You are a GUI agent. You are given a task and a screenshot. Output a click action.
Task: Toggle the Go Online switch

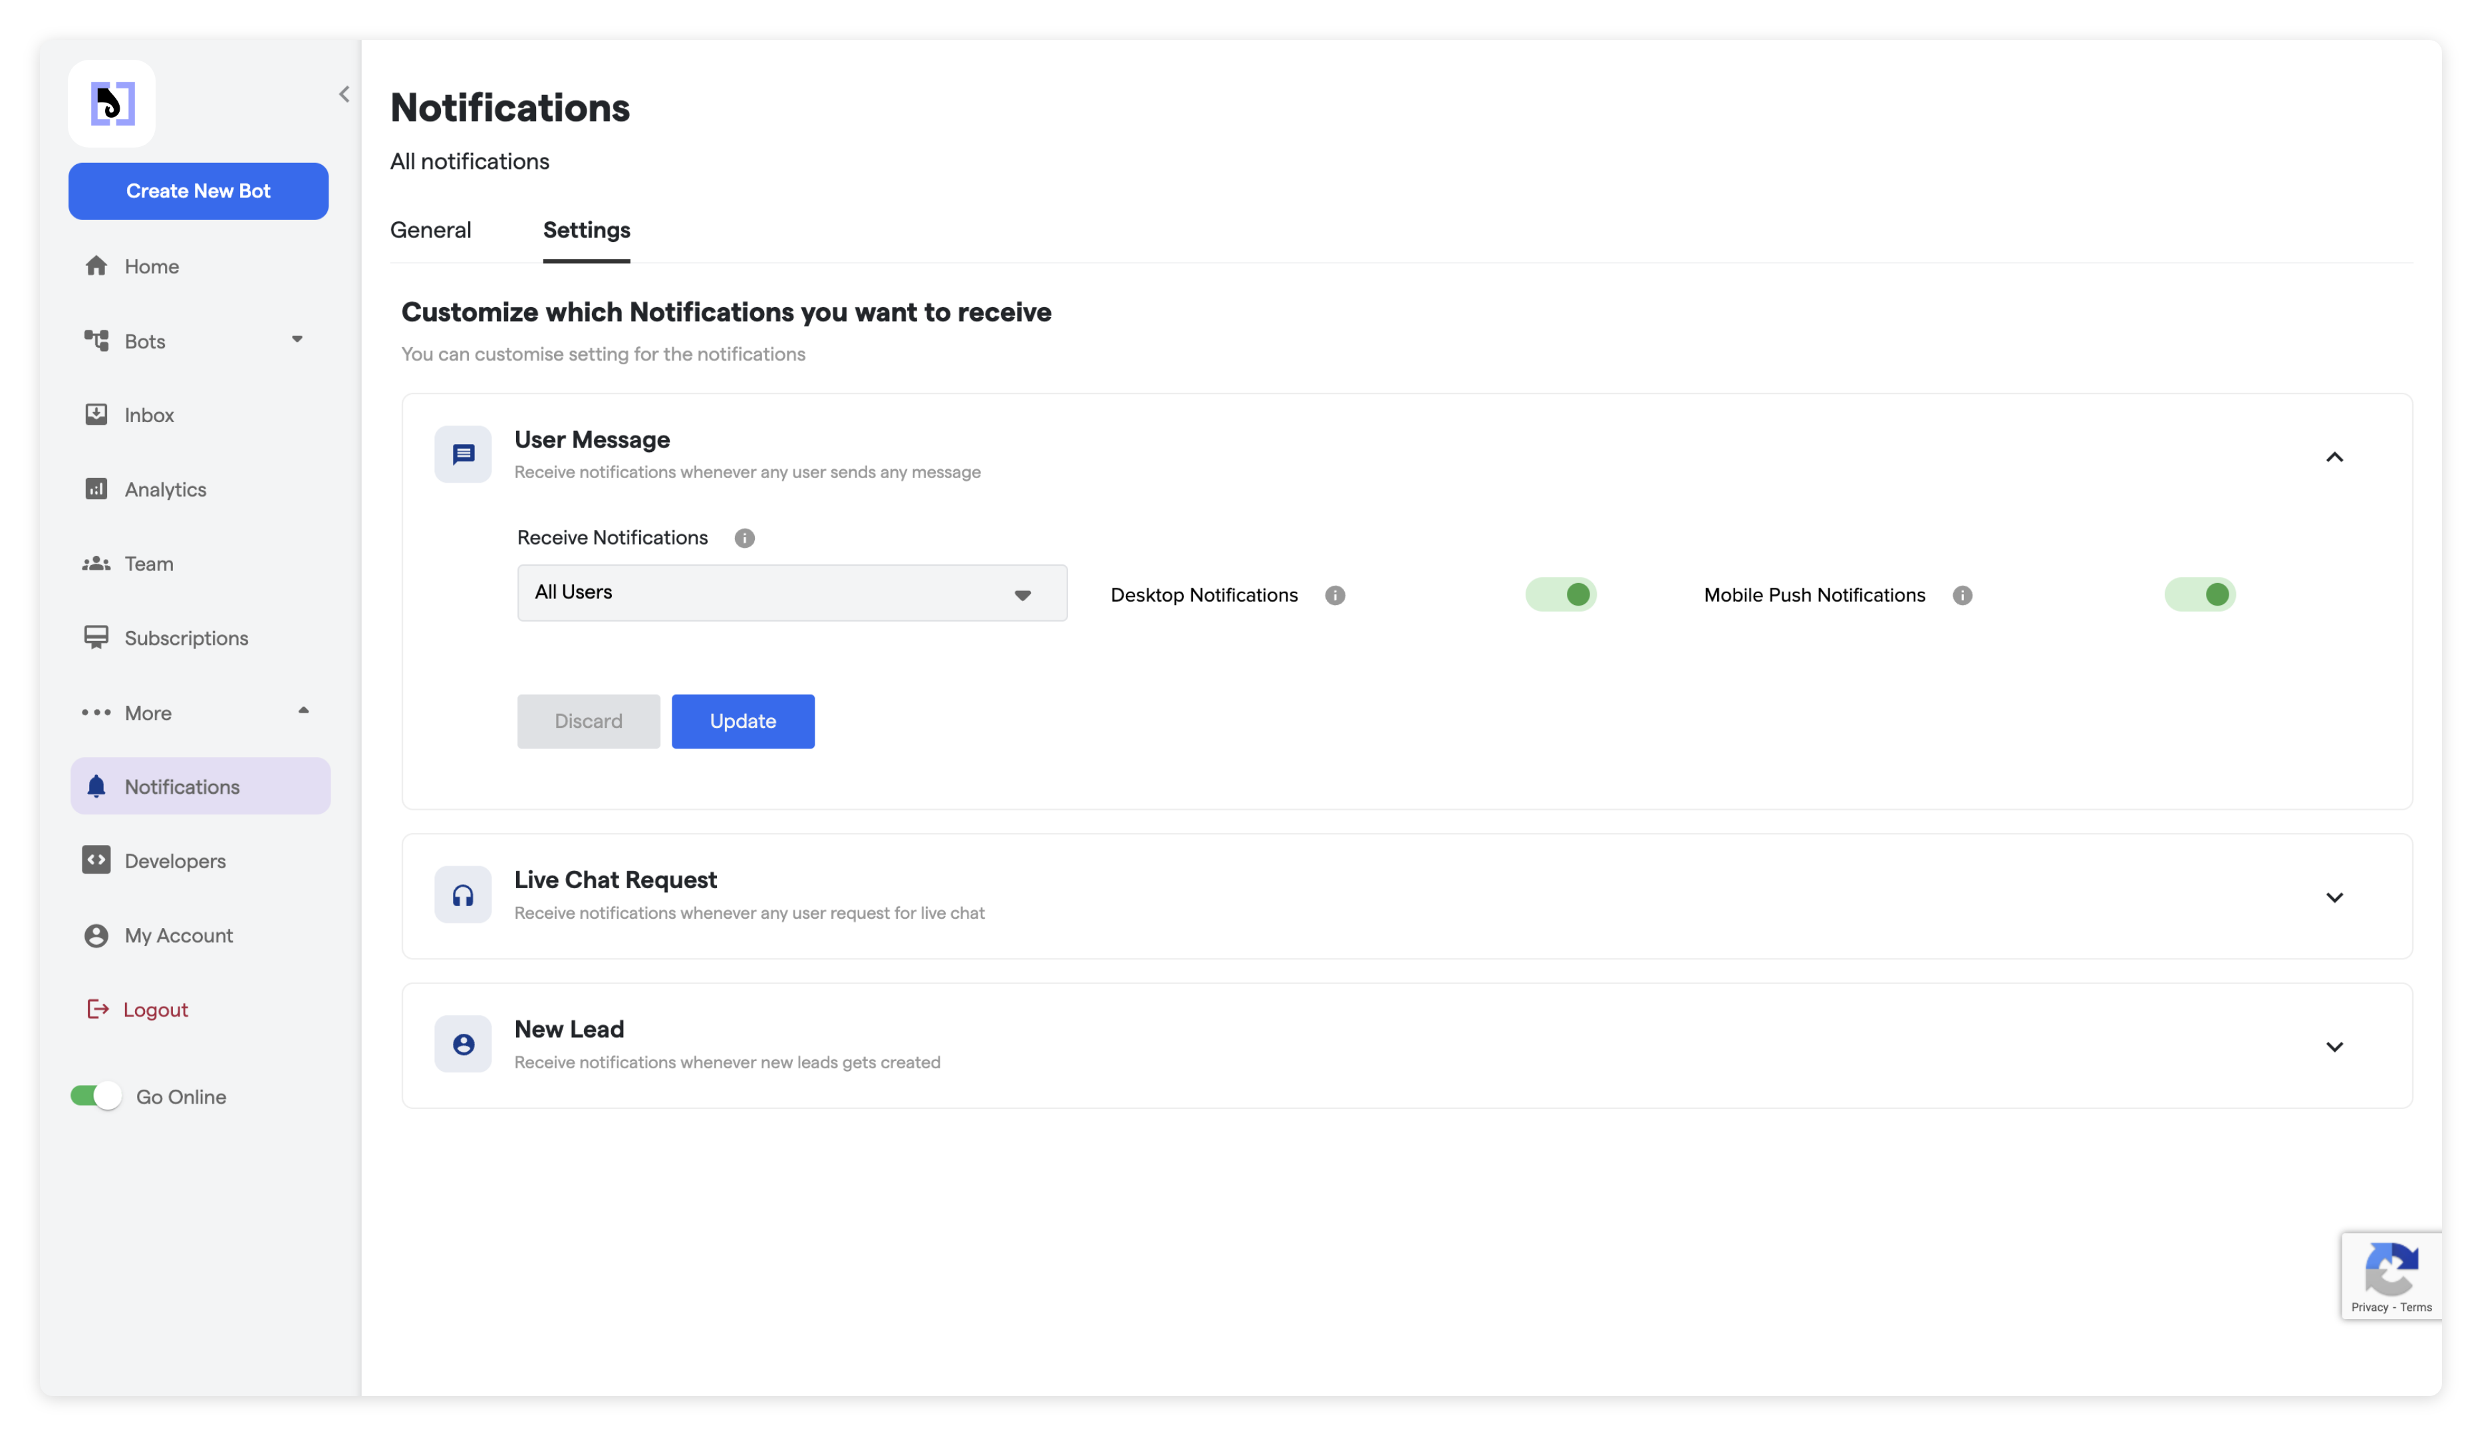(96, 1096)
